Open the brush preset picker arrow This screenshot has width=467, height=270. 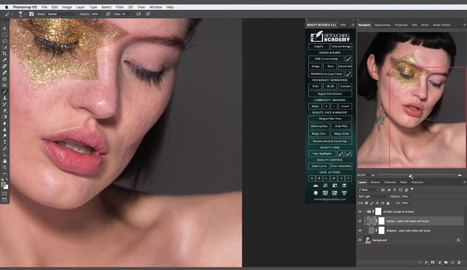pos(25,14)
